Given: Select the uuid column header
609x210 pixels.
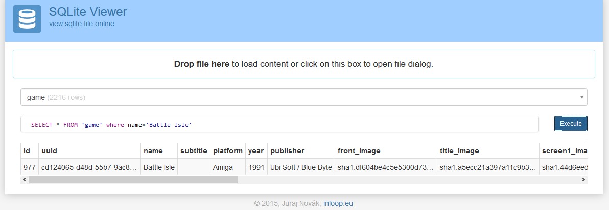Looking at the screenshot, I should click(89, 151).
